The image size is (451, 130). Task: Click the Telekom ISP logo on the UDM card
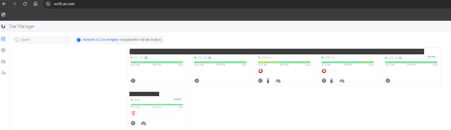pos(133,113)
